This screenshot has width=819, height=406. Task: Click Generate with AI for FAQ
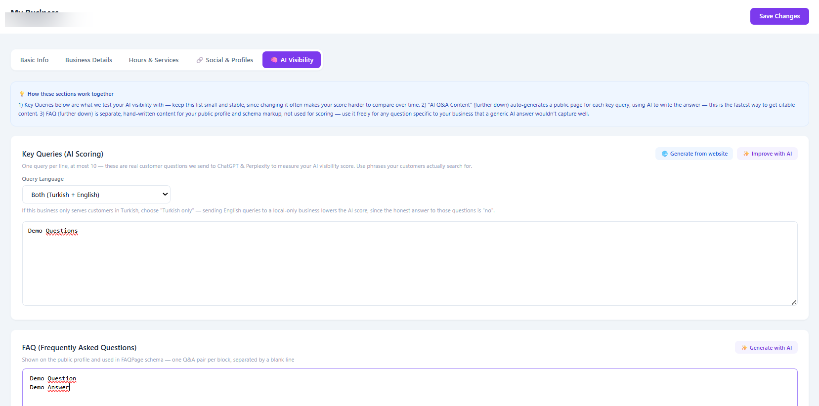(x=766, y=348)
